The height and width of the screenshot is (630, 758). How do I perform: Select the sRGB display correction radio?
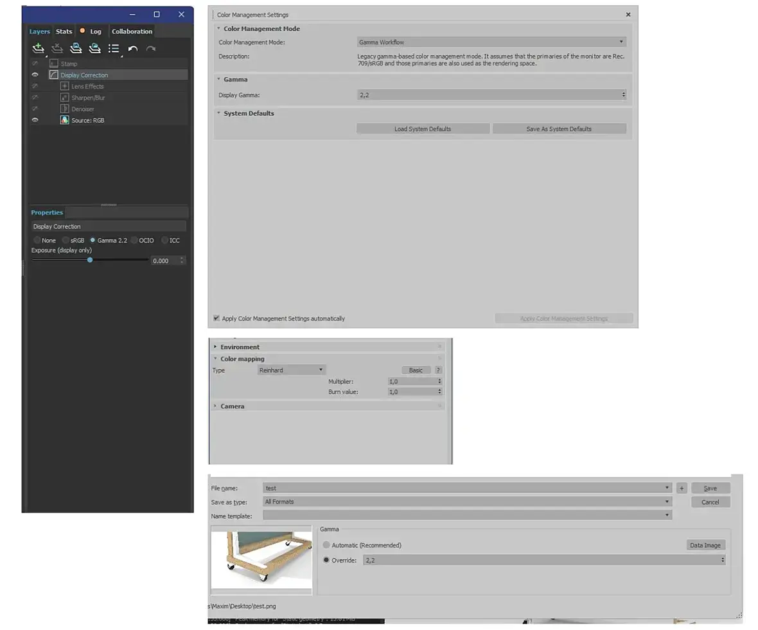[66, 240]
